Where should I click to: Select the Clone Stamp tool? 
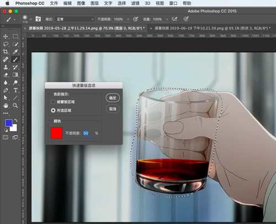click(6, 67)
